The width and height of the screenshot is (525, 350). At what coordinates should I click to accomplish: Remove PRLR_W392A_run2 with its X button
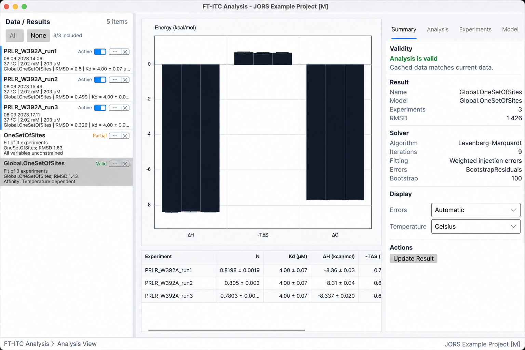pos(125,80)
